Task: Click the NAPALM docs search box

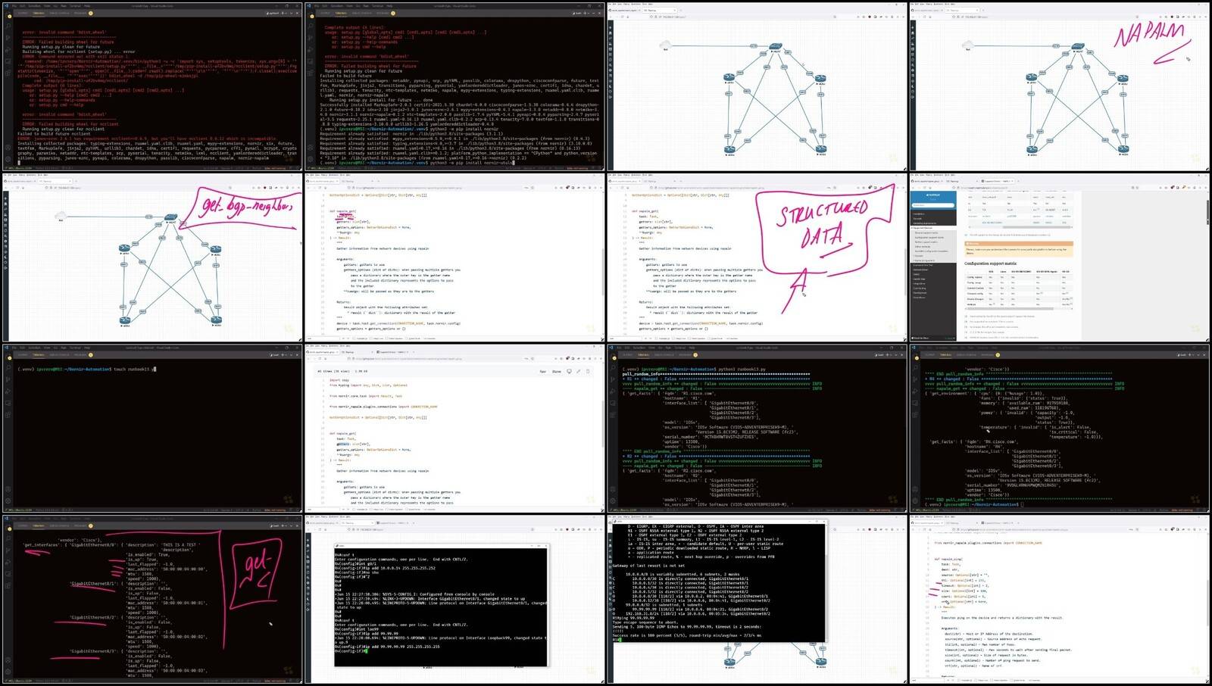Action: point(933,205)
